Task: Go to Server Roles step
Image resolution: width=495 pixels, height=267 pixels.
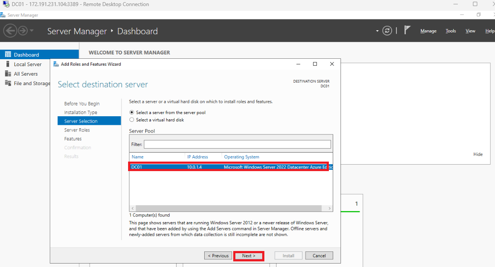Action: tap(77, 130)
